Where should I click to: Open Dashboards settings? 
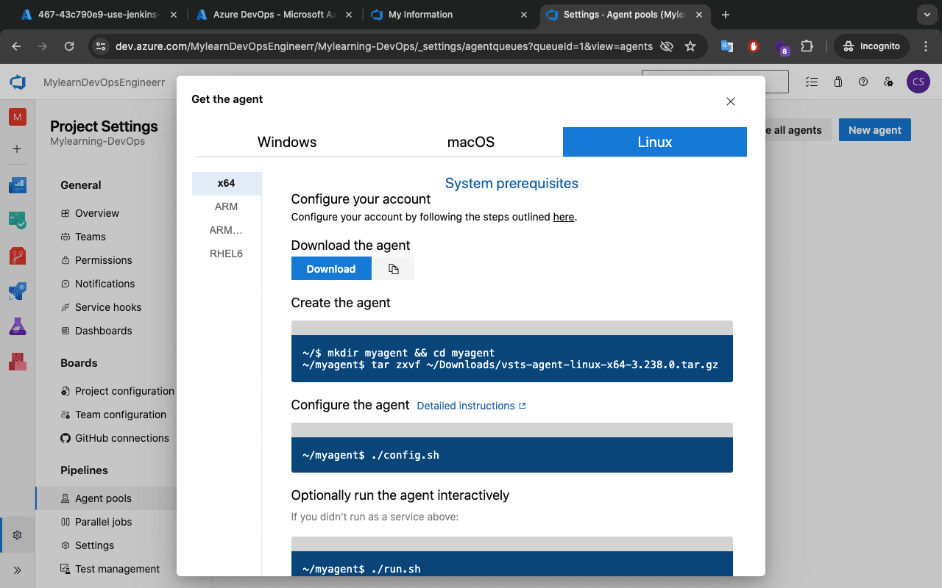[x=104, y=331]
